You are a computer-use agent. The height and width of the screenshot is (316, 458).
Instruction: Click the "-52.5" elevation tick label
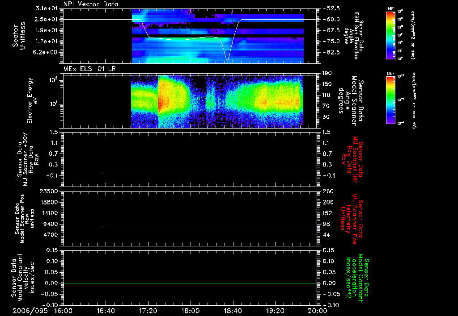331,8
